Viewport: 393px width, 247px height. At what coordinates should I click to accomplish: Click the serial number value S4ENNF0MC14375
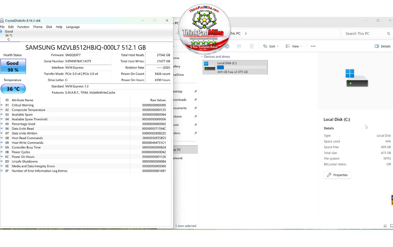pos(78,61)
